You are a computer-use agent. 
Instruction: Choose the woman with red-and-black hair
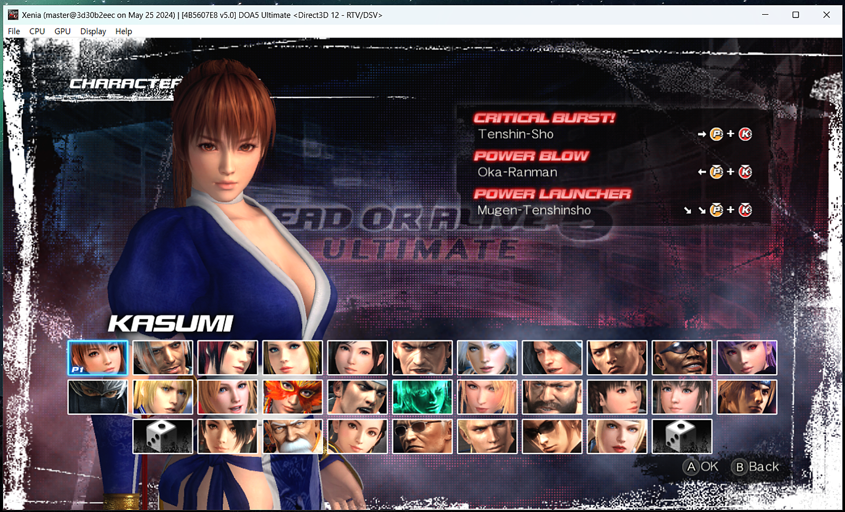coord(228,358)
